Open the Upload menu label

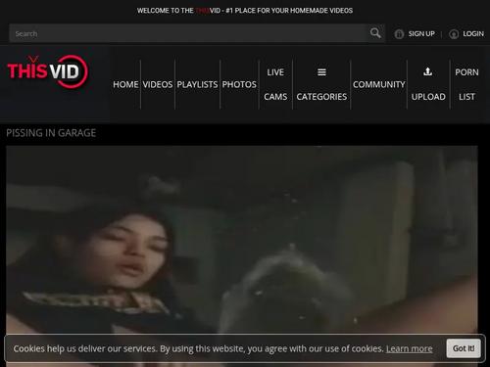(428, 97)
